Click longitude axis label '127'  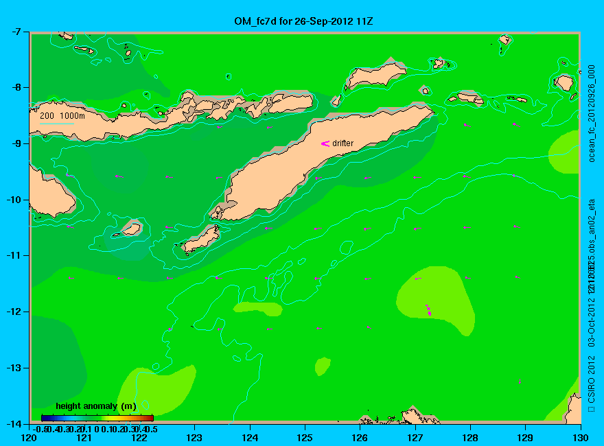point(415,438)
